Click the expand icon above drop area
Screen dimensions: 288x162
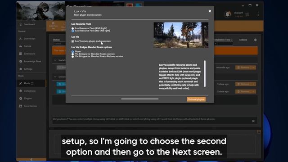(259, 132)
